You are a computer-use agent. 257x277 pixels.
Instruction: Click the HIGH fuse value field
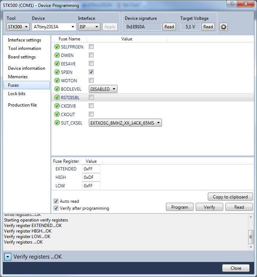point(91,177)
